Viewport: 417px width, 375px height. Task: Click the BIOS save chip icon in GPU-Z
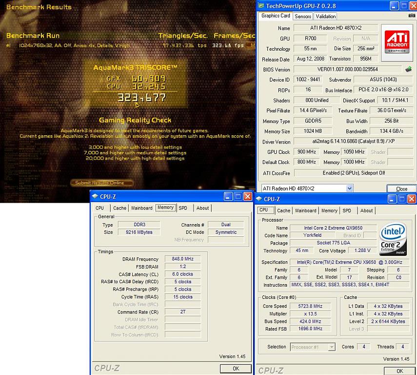[409, 69]
